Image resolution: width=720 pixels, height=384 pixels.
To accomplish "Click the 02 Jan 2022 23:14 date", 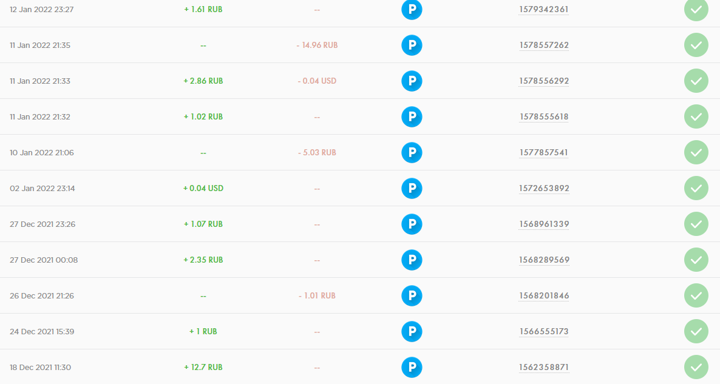I will click(42, 188).
